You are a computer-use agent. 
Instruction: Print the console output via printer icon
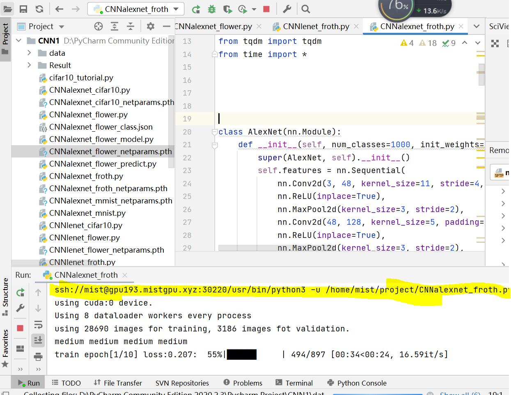click(x=38, y=356)
